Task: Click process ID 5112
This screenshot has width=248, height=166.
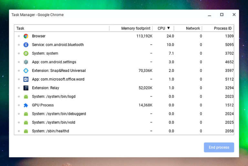Action: pos(229,79)
